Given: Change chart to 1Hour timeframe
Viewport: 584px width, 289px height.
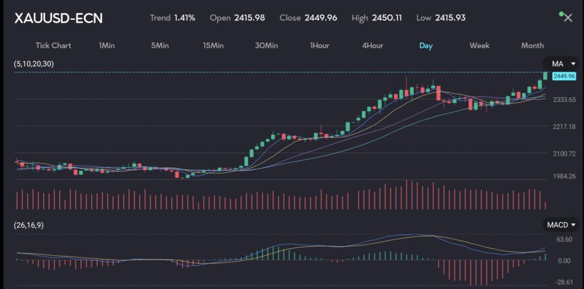Looking at the screenshot, I should (x=320, y=46).
